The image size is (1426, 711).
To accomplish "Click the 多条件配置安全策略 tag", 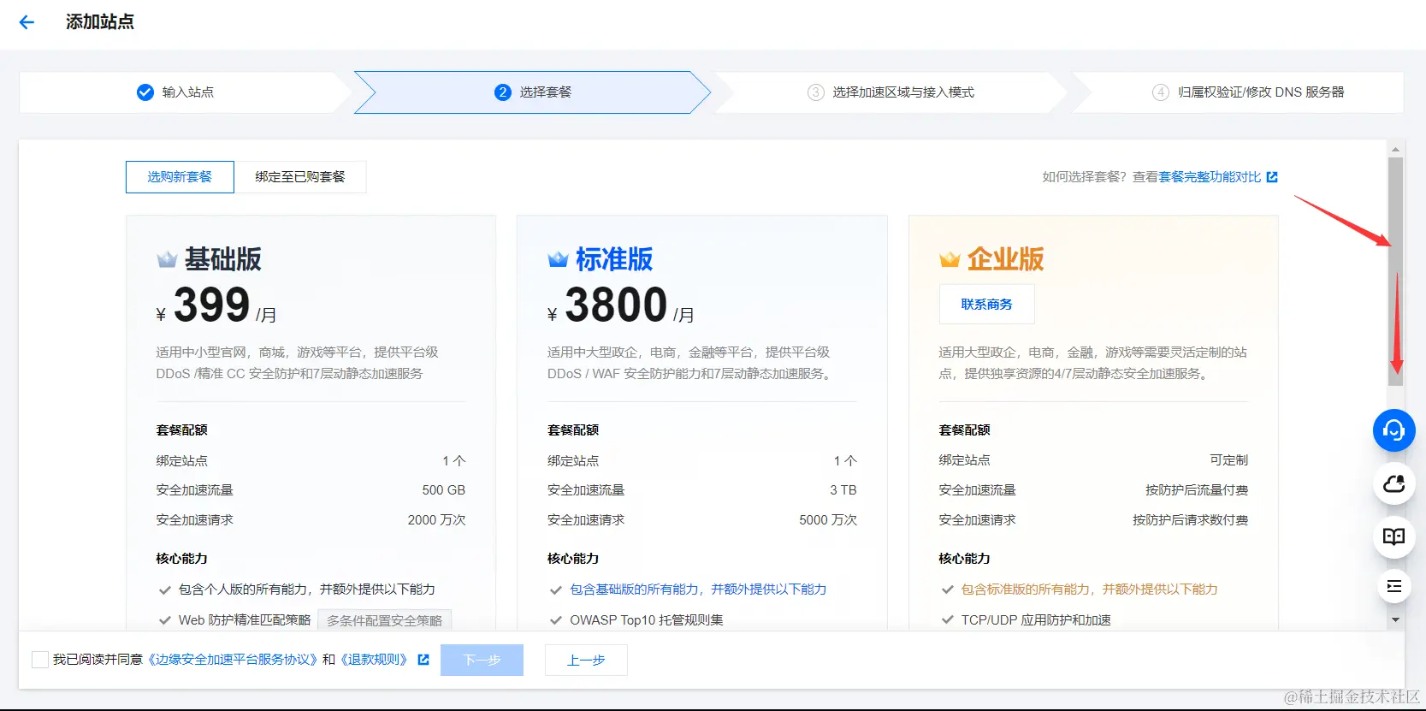I will (x=384, y=620).
